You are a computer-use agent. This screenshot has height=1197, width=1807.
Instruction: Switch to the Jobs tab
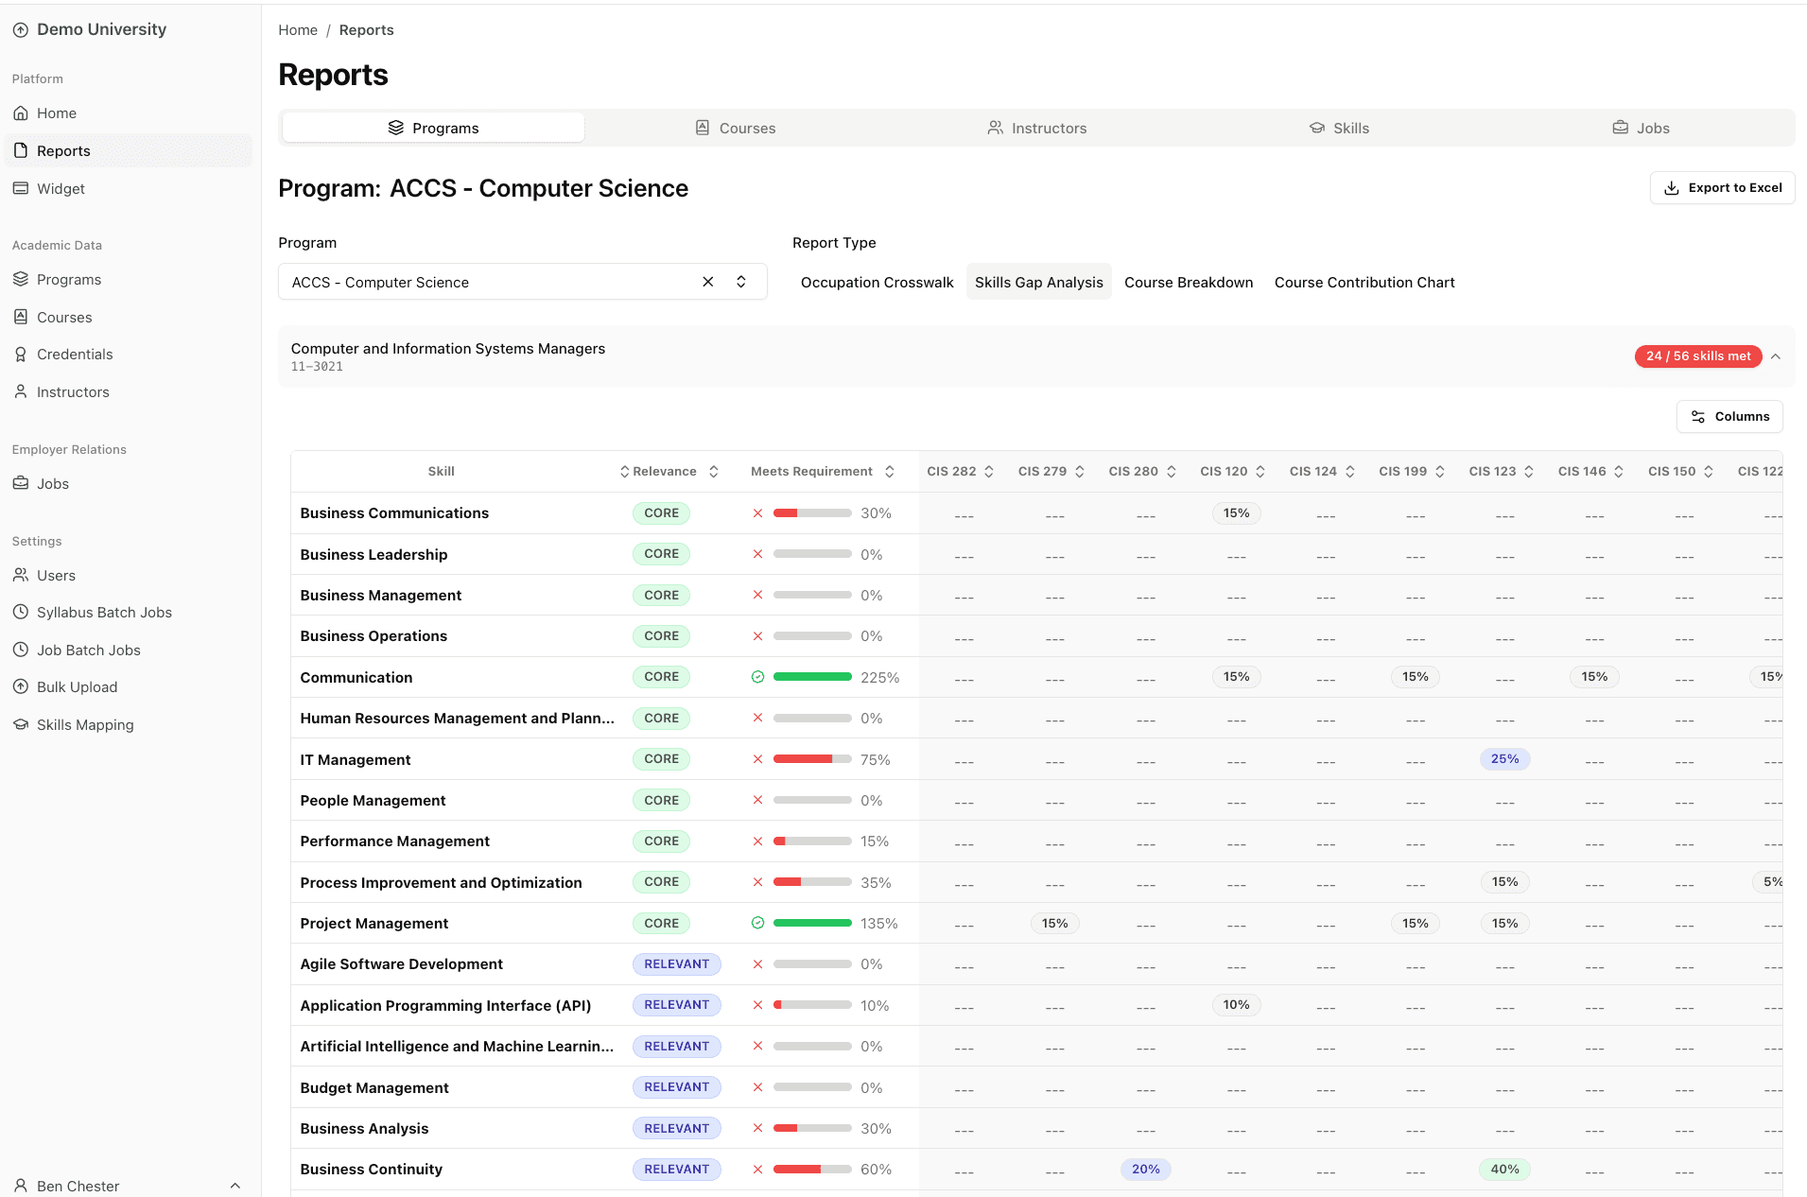coord(1641,128)
